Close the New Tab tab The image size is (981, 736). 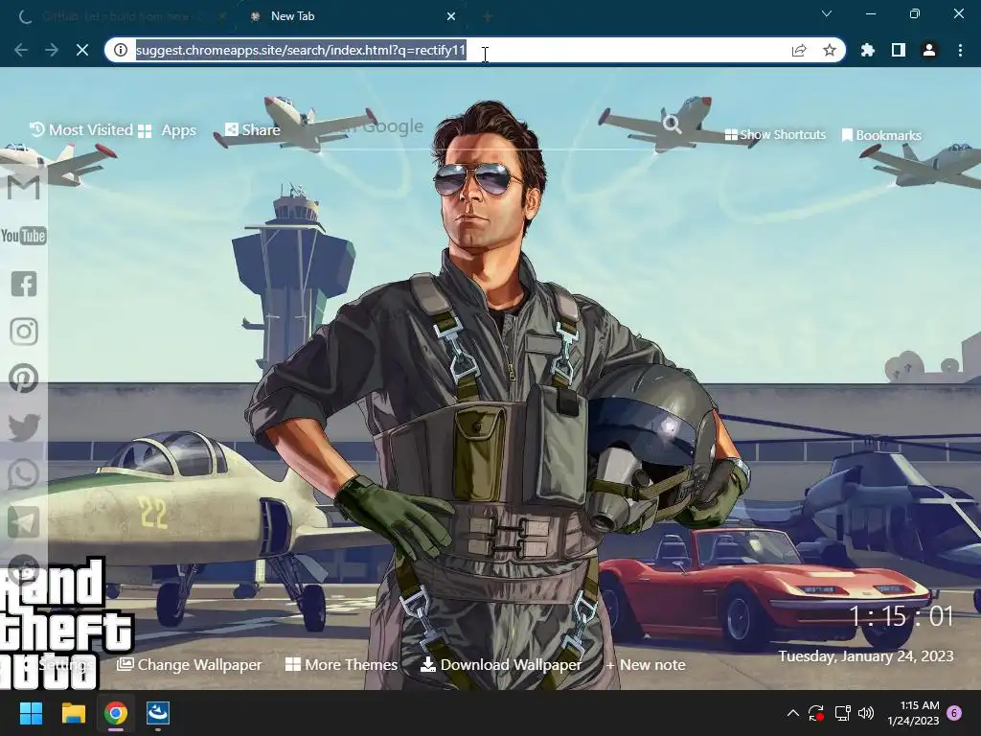point(451,16)
